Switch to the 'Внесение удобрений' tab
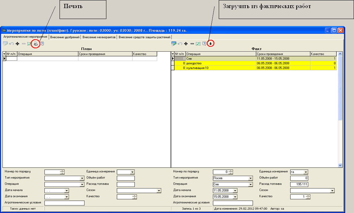The width and height of the screenshot is (354, 213). point(65,37)
